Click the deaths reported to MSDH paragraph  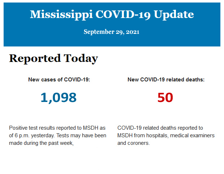(x=166, y=135)
